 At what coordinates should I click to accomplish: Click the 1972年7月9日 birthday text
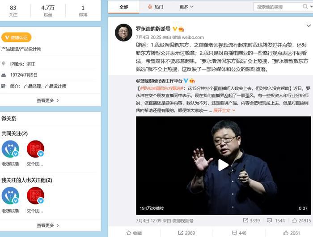click(24, 75)
